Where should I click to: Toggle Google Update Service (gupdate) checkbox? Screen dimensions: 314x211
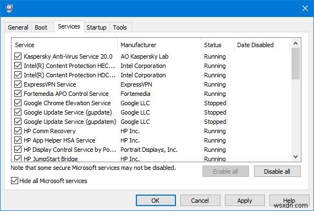tap(18, 112)
